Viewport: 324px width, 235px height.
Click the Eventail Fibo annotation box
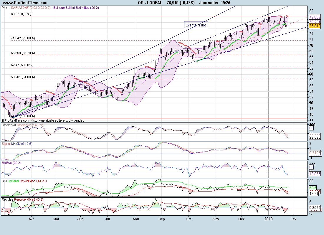[196, 25]
